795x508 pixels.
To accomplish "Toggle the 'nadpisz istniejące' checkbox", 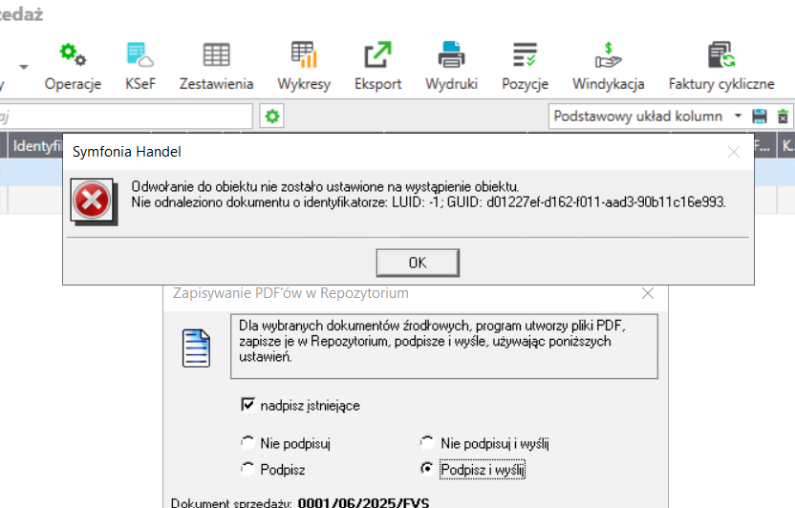I will [248, 405].
